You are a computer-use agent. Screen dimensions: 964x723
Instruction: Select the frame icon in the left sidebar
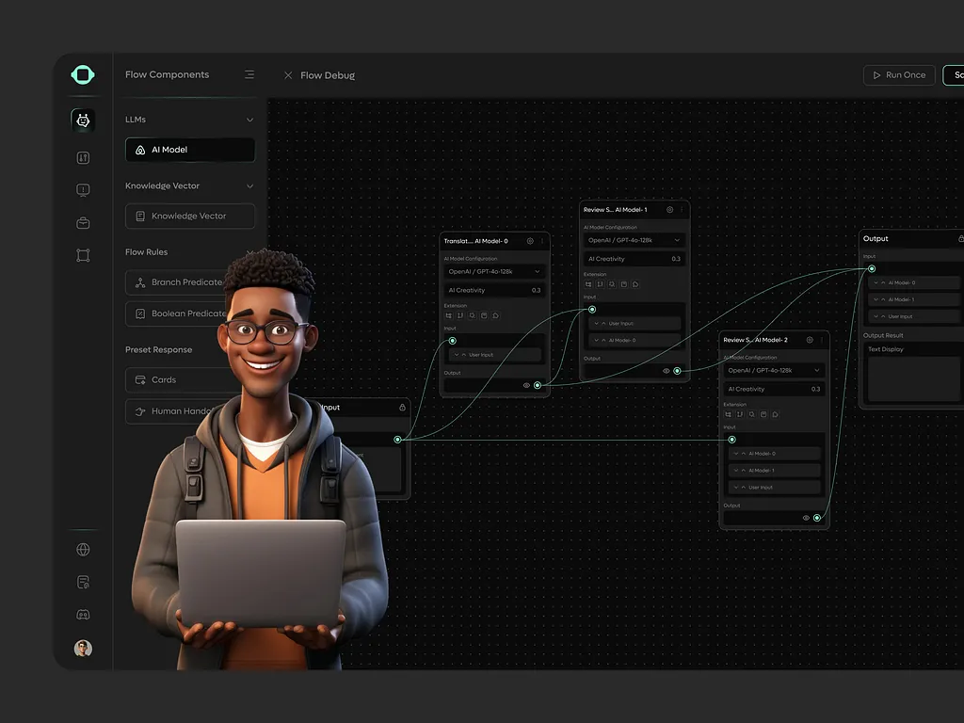[x=83, y=255]
